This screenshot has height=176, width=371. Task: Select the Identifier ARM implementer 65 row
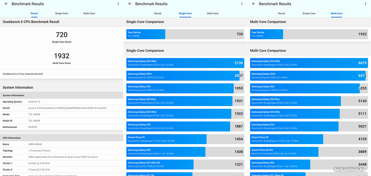tap(62, 157)
